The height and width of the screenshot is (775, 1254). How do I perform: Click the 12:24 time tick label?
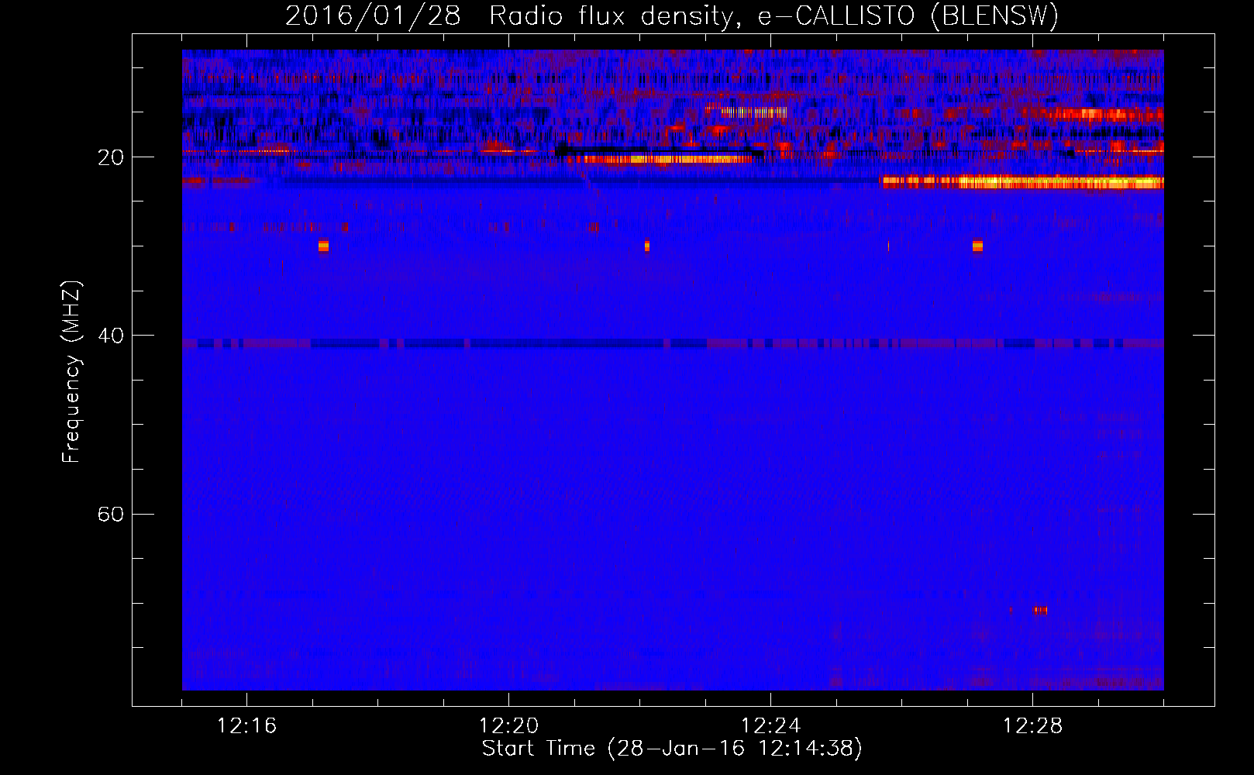pos(770,725)
